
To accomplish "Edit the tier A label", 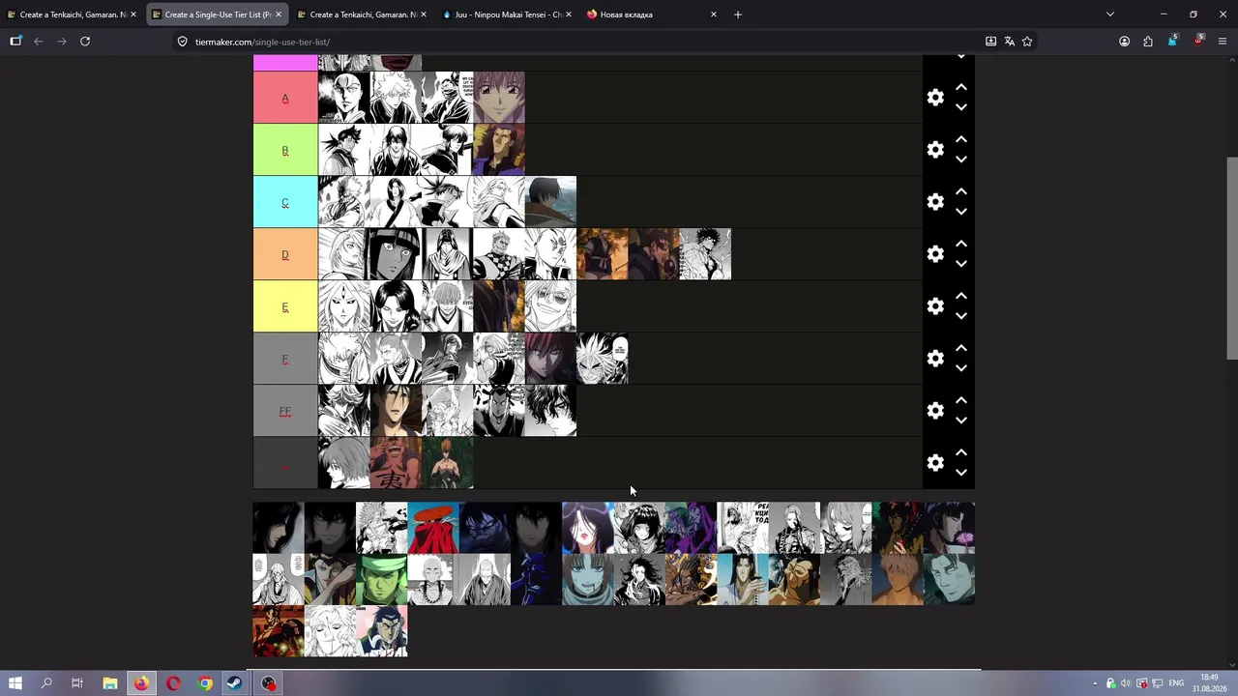I will (x=285, y=99).
